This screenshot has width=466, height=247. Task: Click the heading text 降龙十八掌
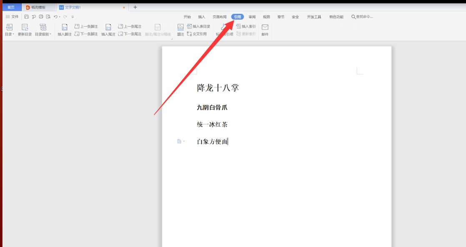tap(218, 88)
